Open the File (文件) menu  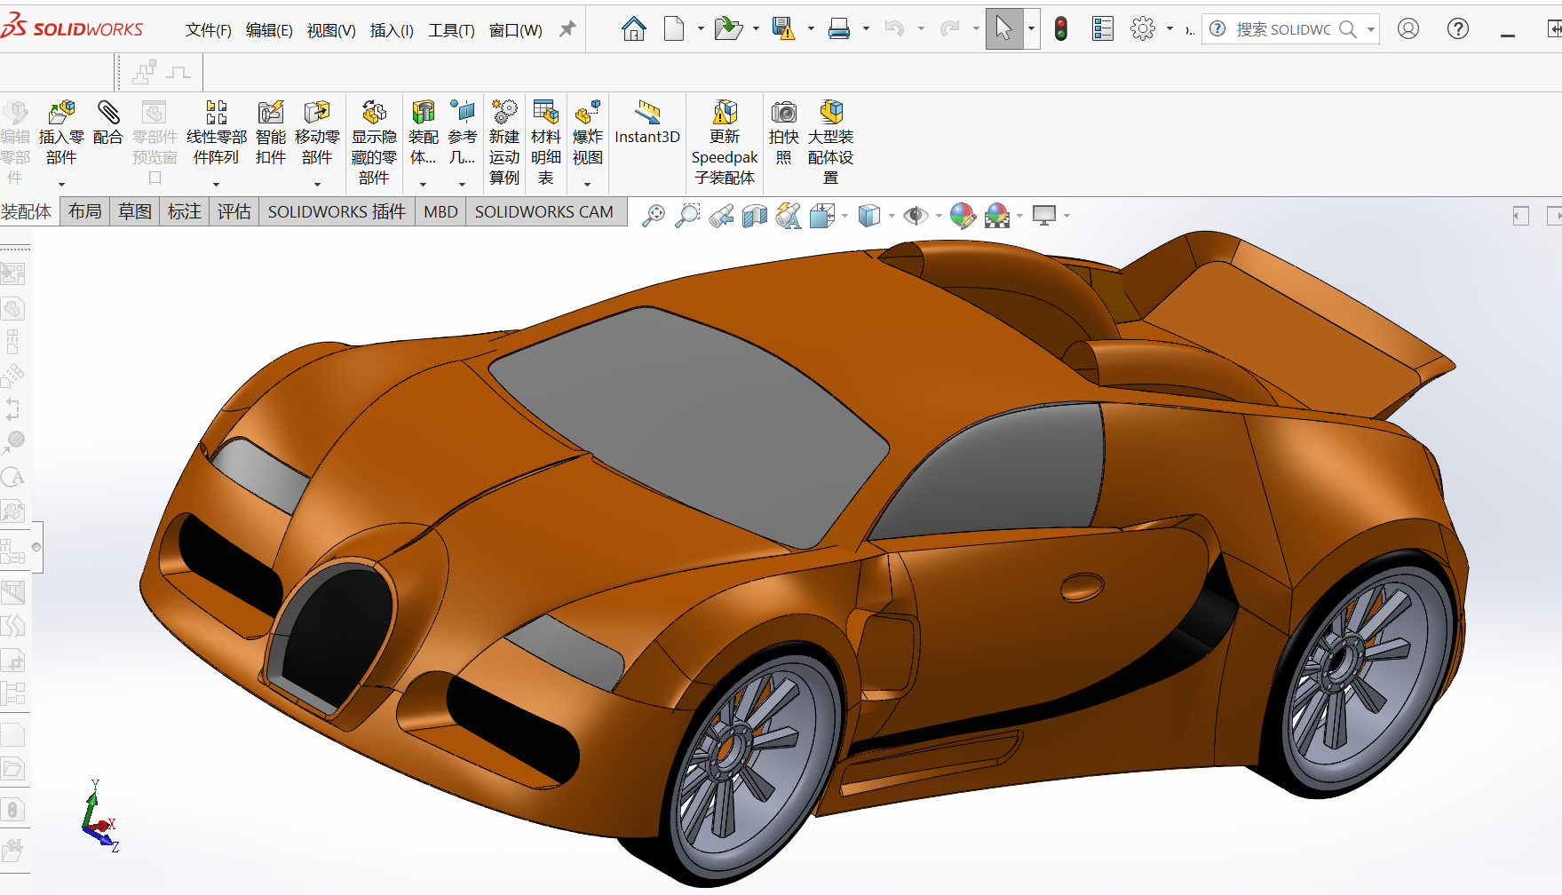pos(209,30)
